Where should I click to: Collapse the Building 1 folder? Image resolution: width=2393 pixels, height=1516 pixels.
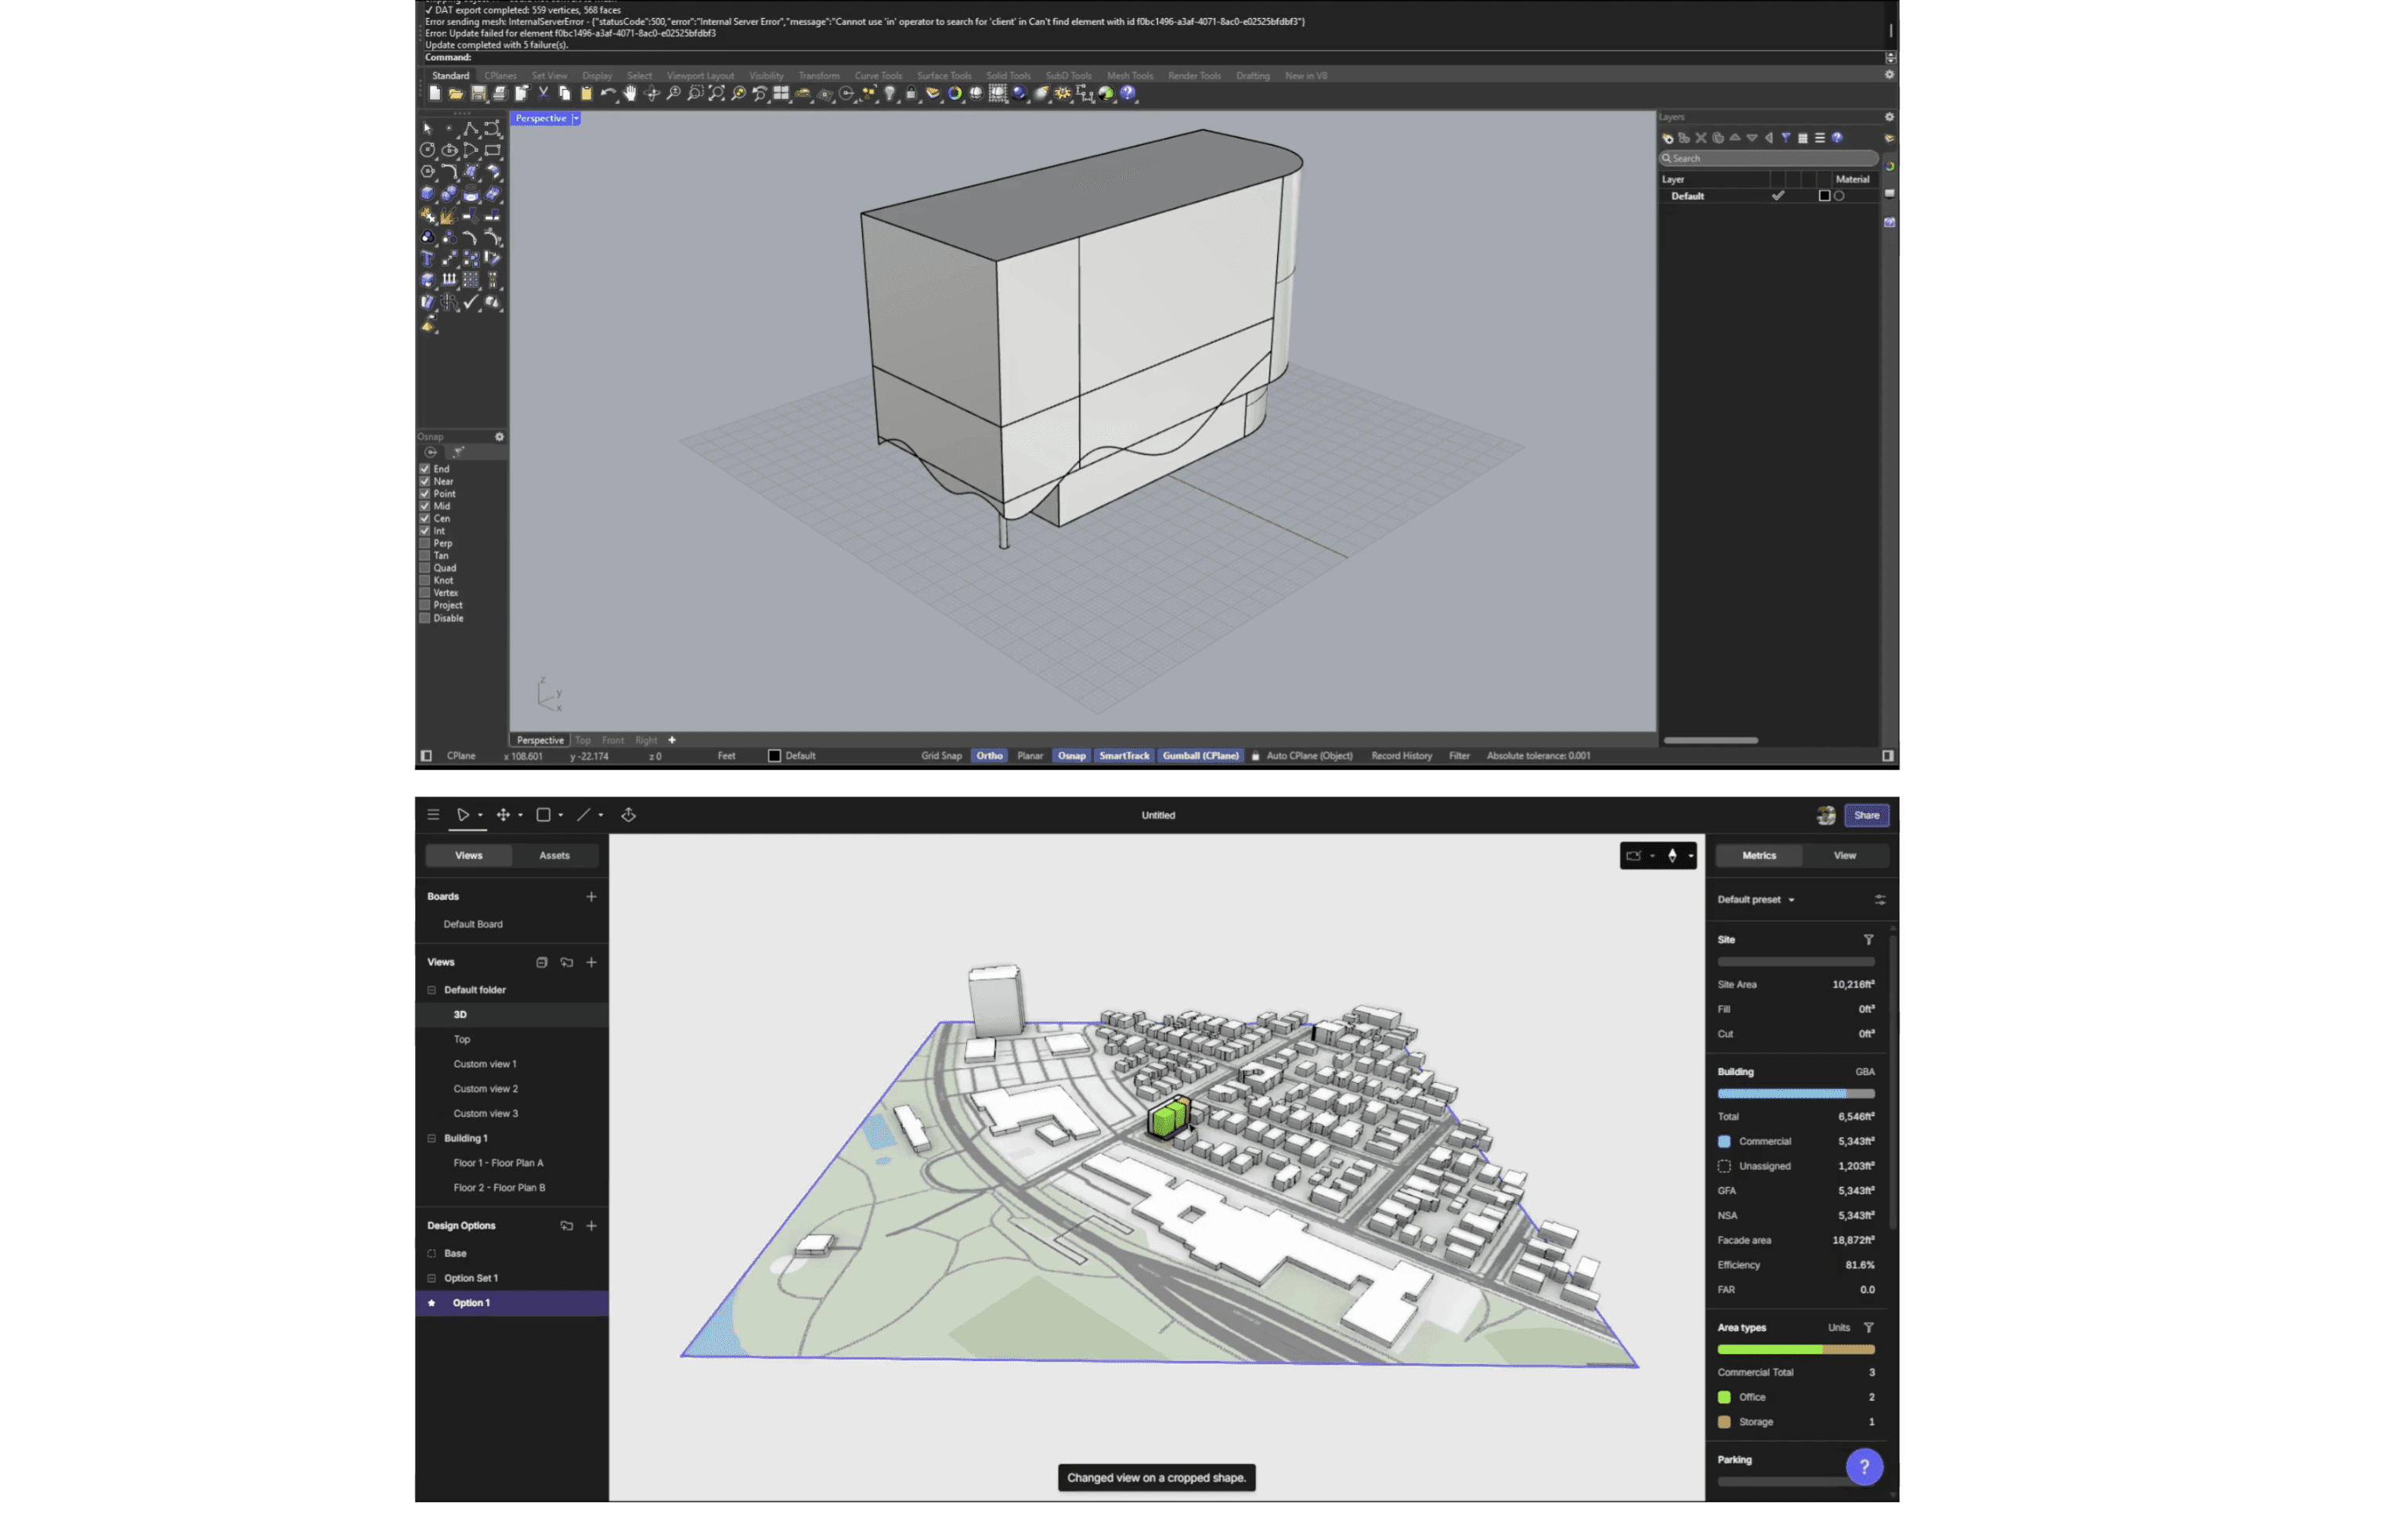[x=431, y=1139]
